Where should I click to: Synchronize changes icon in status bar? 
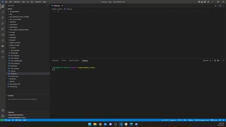(13, 120)
